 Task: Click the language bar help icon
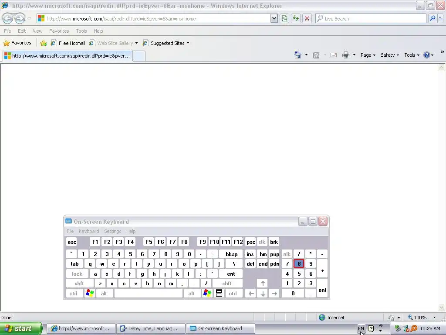click(x=371, y=328)
